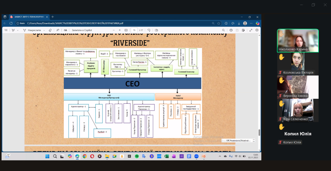Click the print PDF icon
The height and width of the screenshot is (171, 331).
coord(231,30)
